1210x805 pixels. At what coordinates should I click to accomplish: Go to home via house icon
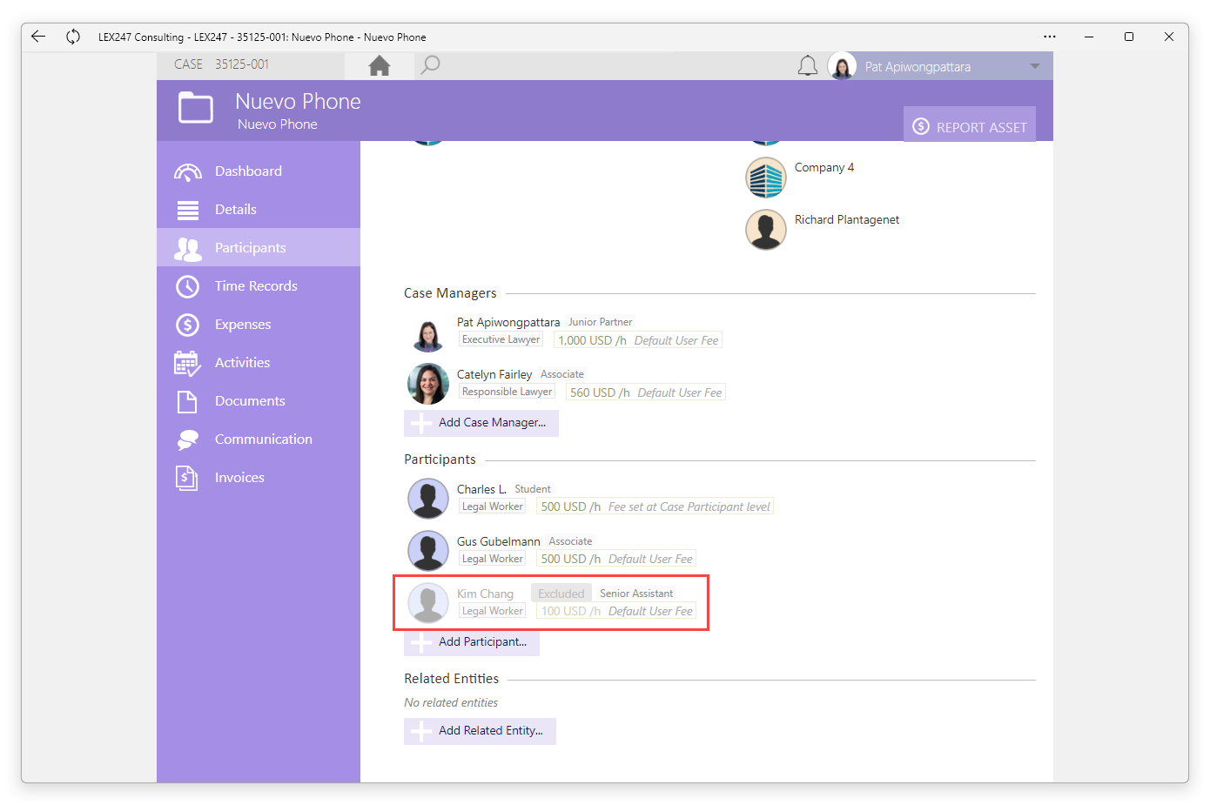click(380, 65)
